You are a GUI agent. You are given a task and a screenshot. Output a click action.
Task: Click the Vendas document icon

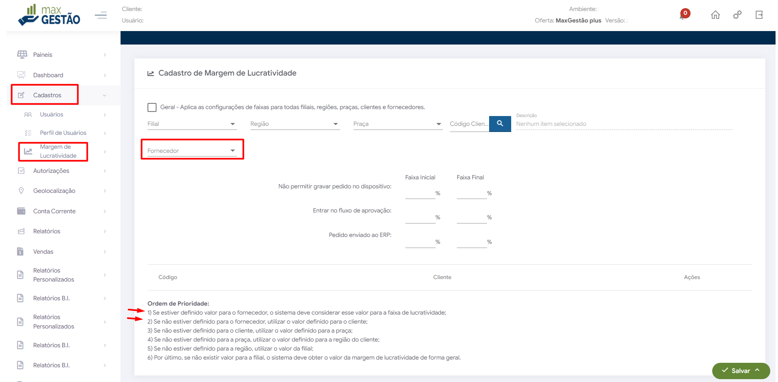click(20, 252)
